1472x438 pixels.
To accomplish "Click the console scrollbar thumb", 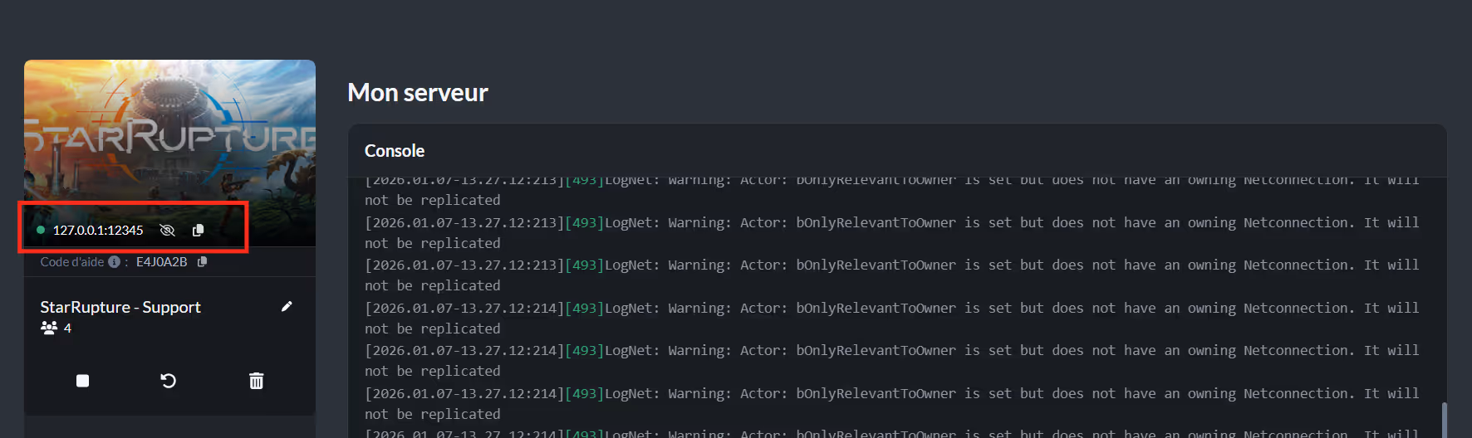I will click(1444, 420).
